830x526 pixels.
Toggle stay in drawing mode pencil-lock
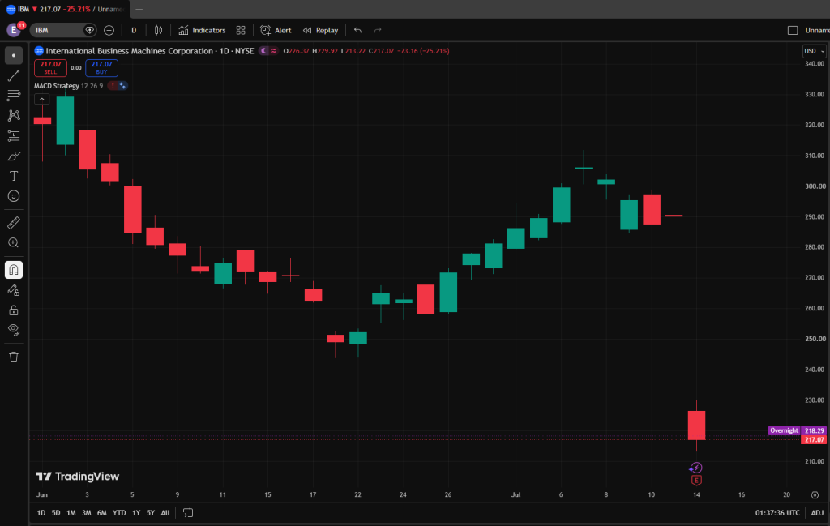pos(14,290)
